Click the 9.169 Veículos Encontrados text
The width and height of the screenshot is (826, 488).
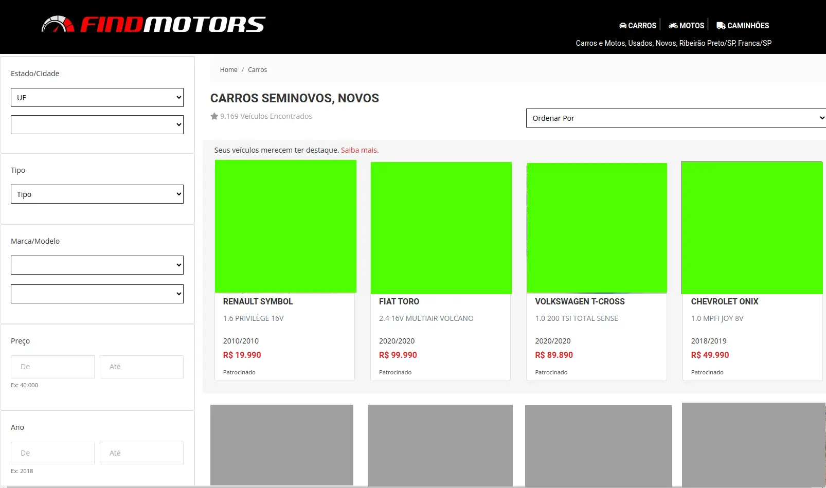coord(266,116)
